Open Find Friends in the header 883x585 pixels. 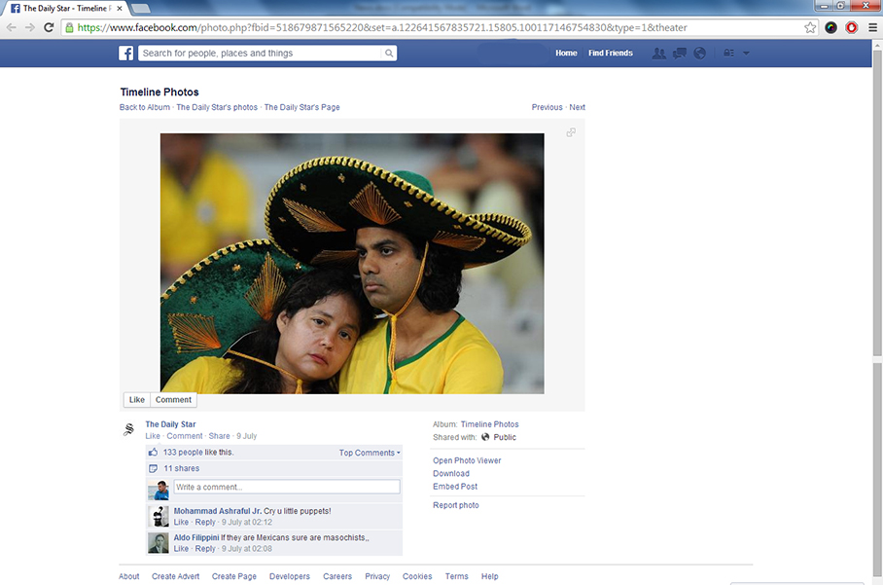[x=611, y=53]
